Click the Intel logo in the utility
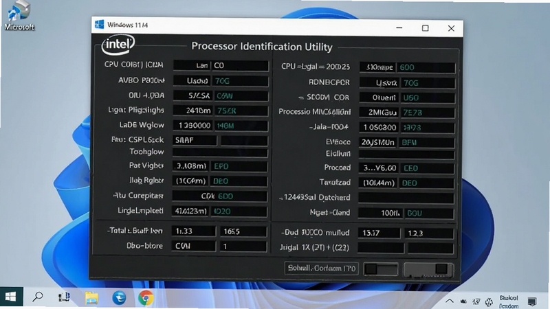The height and width of the screenshot is (309, 550). click(118, 45)
